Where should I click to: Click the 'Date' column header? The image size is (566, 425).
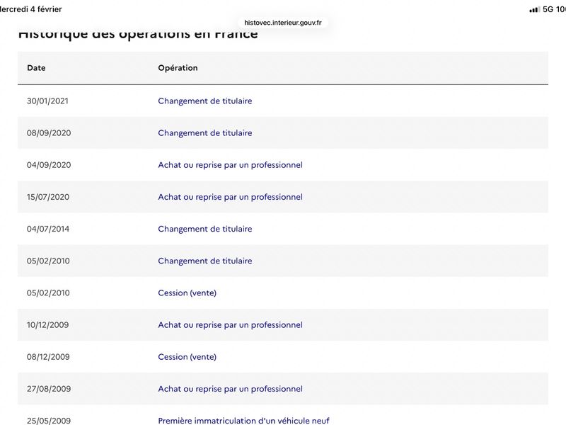[36, 68]
